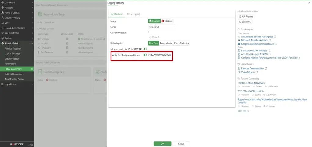312x147 pixels.
Task: Close the Logging Settings panel with X
Action: [x=309, y=3]
